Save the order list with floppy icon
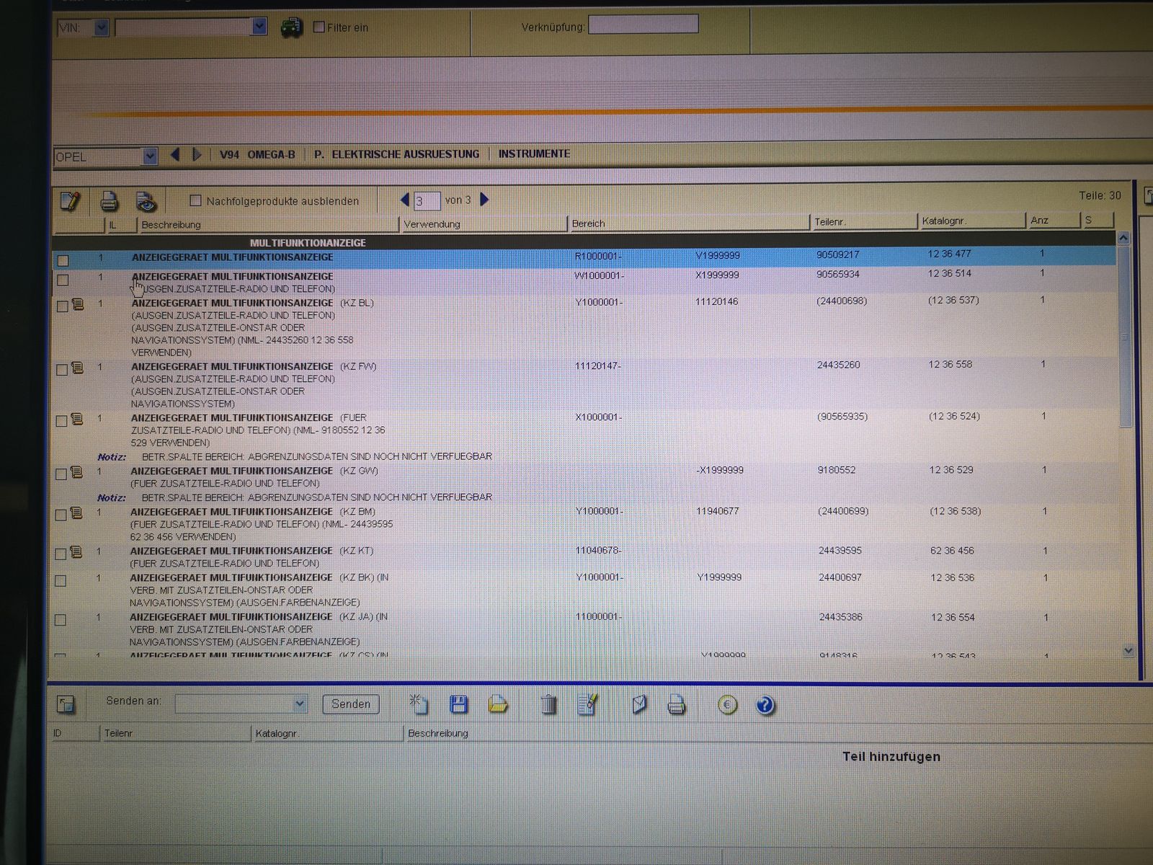This screenshot has height=865, width=1153. (458, 704)
